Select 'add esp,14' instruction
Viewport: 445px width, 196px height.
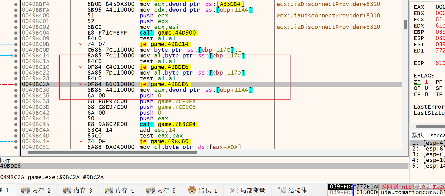coord(158,130)
